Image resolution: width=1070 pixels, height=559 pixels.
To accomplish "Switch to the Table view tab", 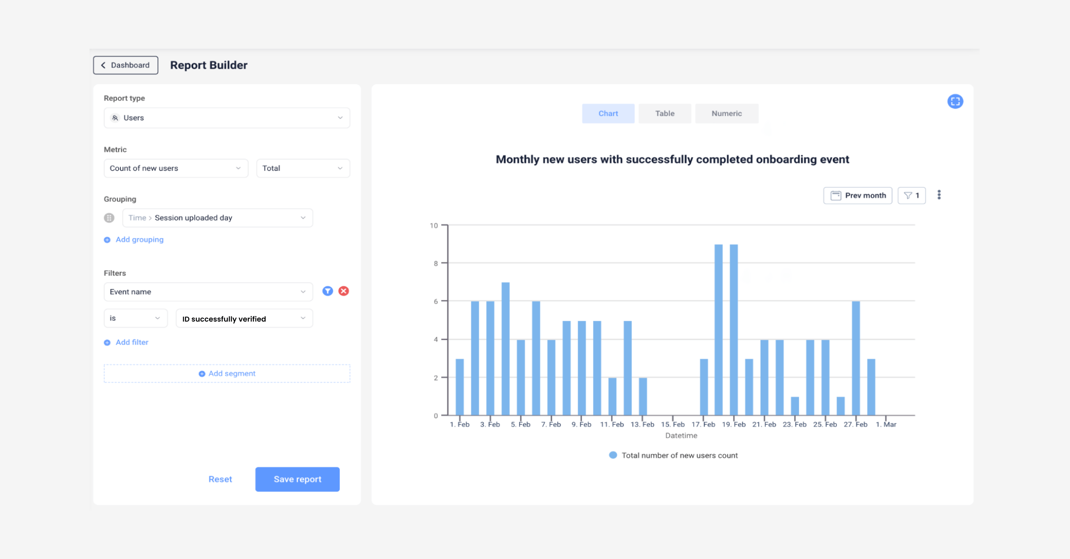I will point(664,113).
